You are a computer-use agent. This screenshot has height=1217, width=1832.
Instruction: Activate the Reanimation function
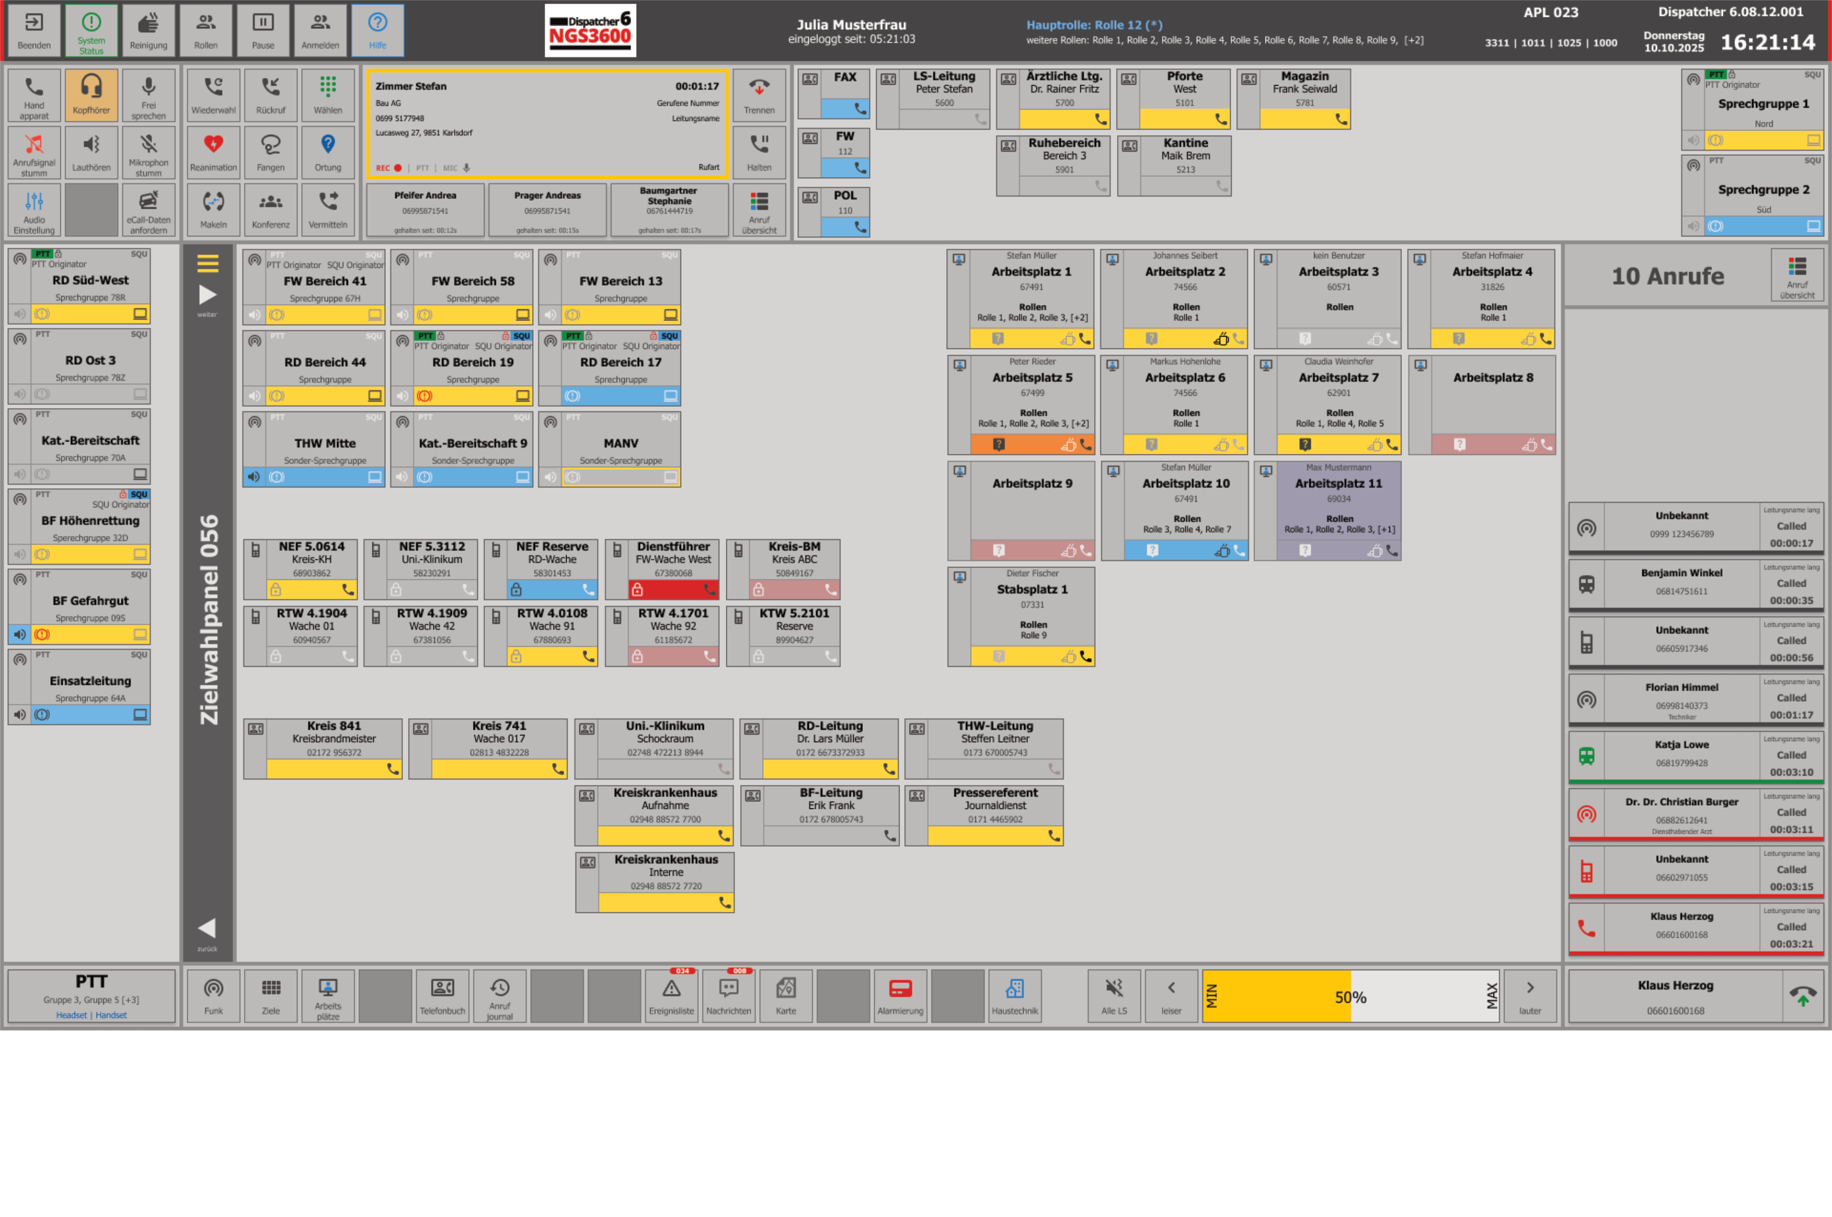click(x=213, y=152)
